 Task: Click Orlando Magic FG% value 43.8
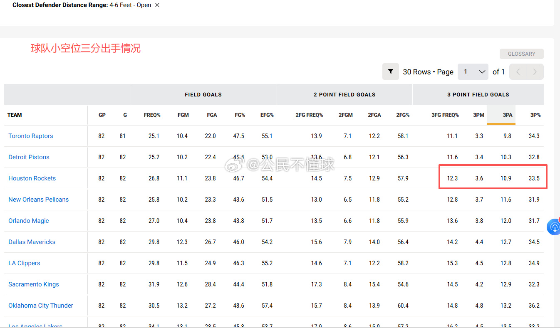[x=239, y=221]
